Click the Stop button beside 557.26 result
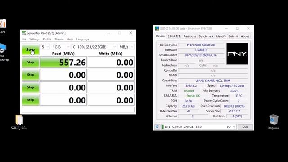 point(31,62)
